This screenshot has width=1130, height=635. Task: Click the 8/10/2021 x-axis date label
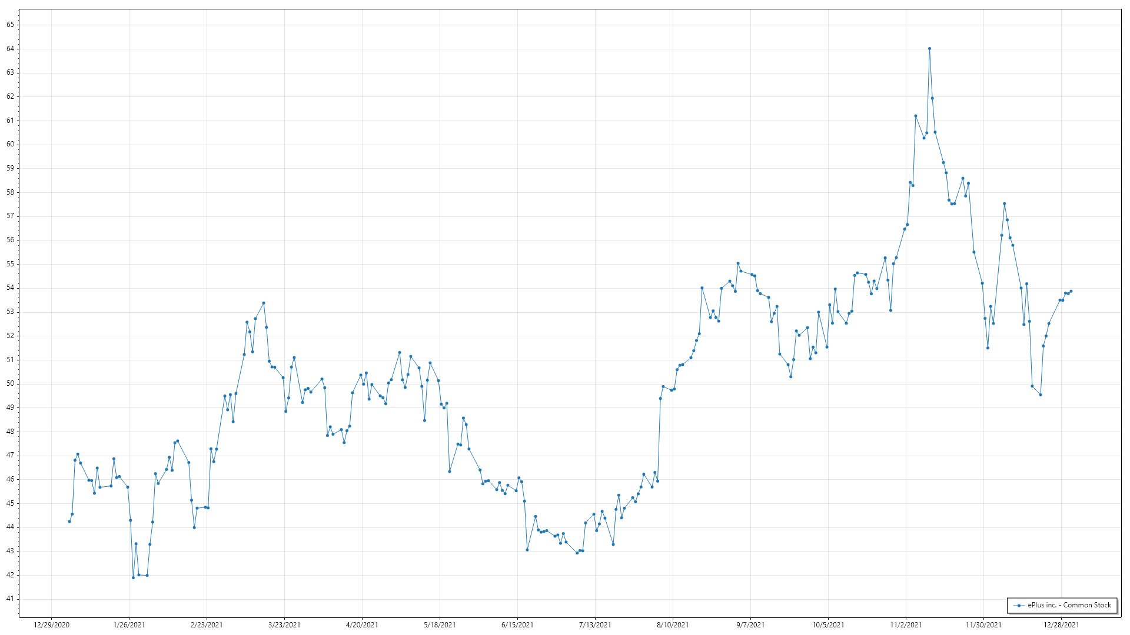[x=673, y=625]
